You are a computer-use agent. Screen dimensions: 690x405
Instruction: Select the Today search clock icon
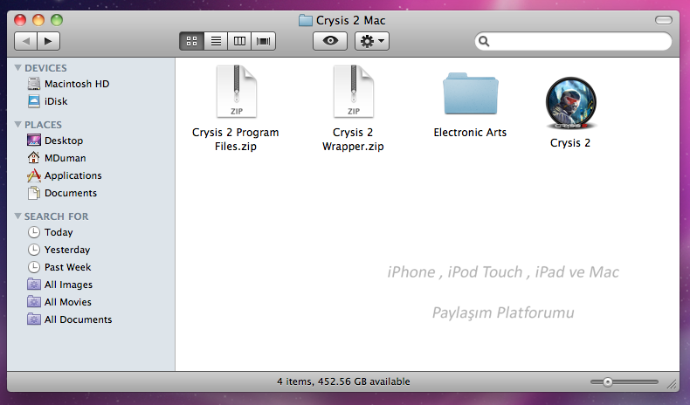pos(34,232)
